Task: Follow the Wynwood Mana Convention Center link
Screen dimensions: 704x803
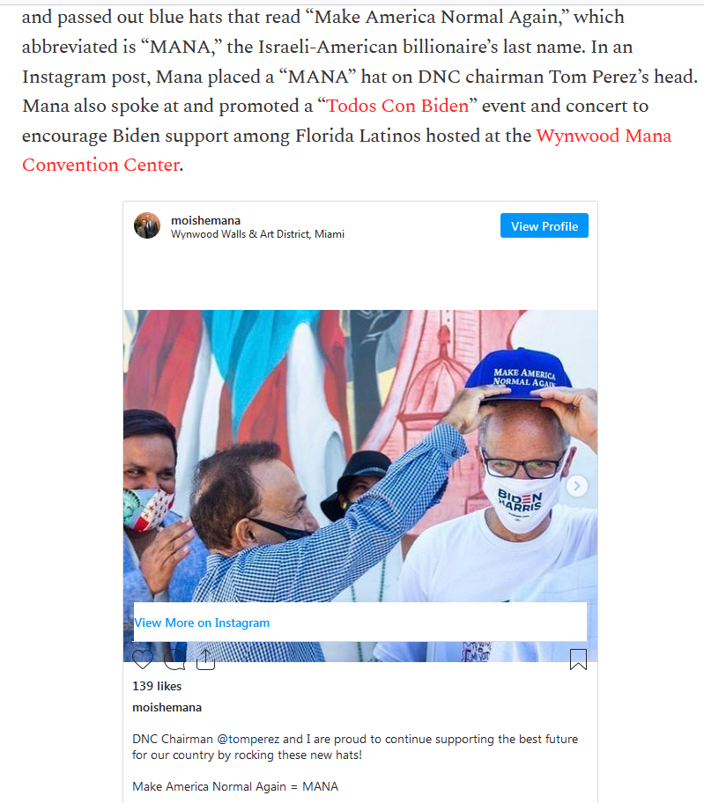Action: pyautogui.click(x=346, y=150)
